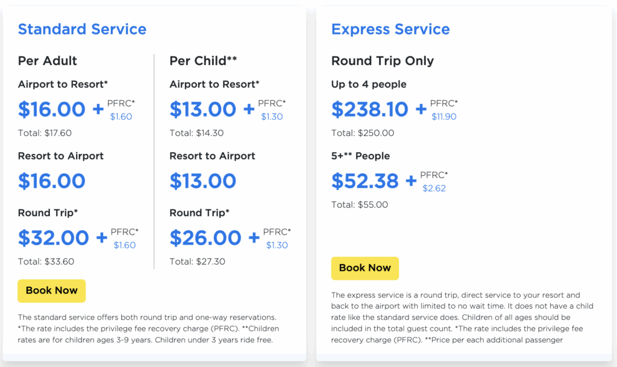This screenshot has height=367, width=617.
Task: Click the Up to 4 people label
Action: 369,84
